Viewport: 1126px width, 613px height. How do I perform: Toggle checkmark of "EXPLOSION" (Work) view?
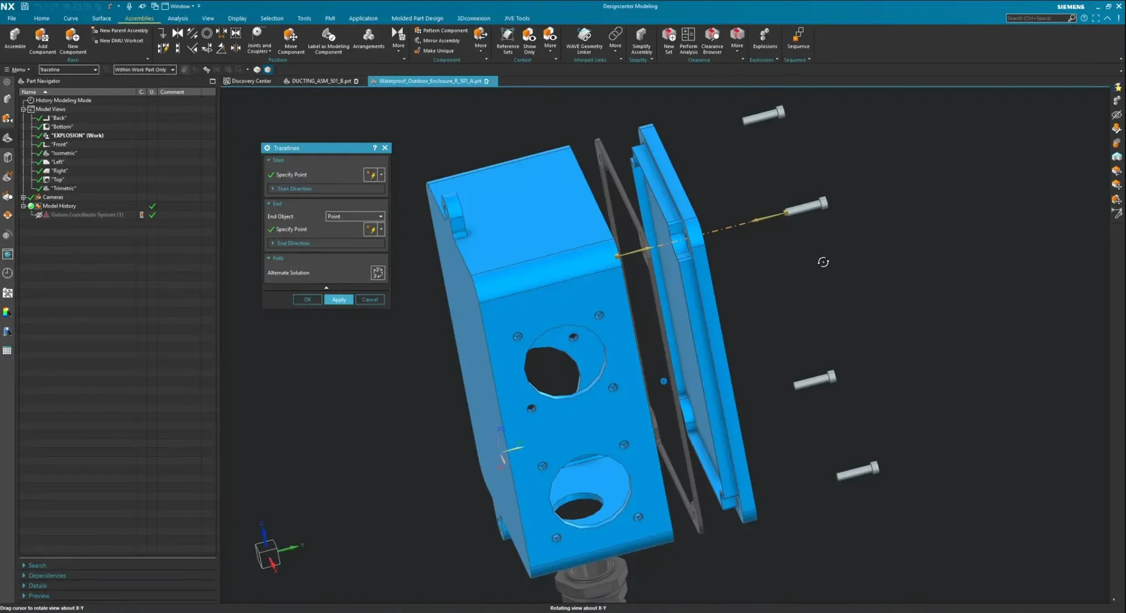[39, 136]
